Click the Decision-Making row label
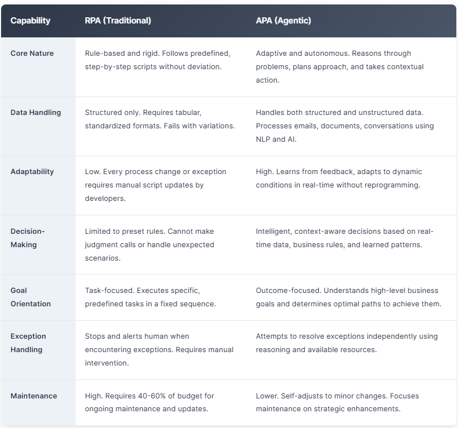Viewport: 458px width, 428px height. 27,238
